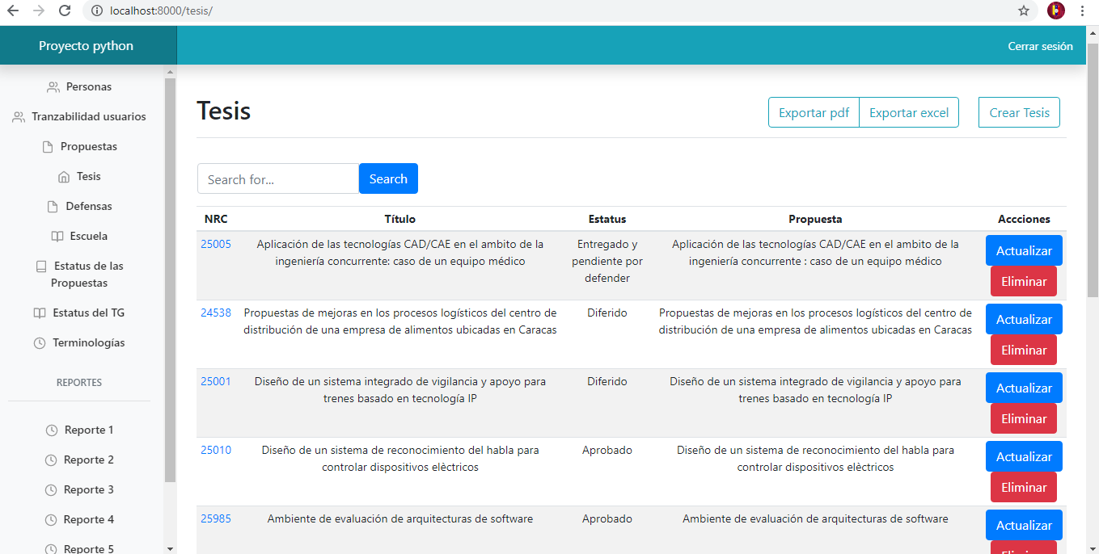1099x554 pixels.
Task: Click the clock icon beside Terminologías
Action: tap(40, 342)
